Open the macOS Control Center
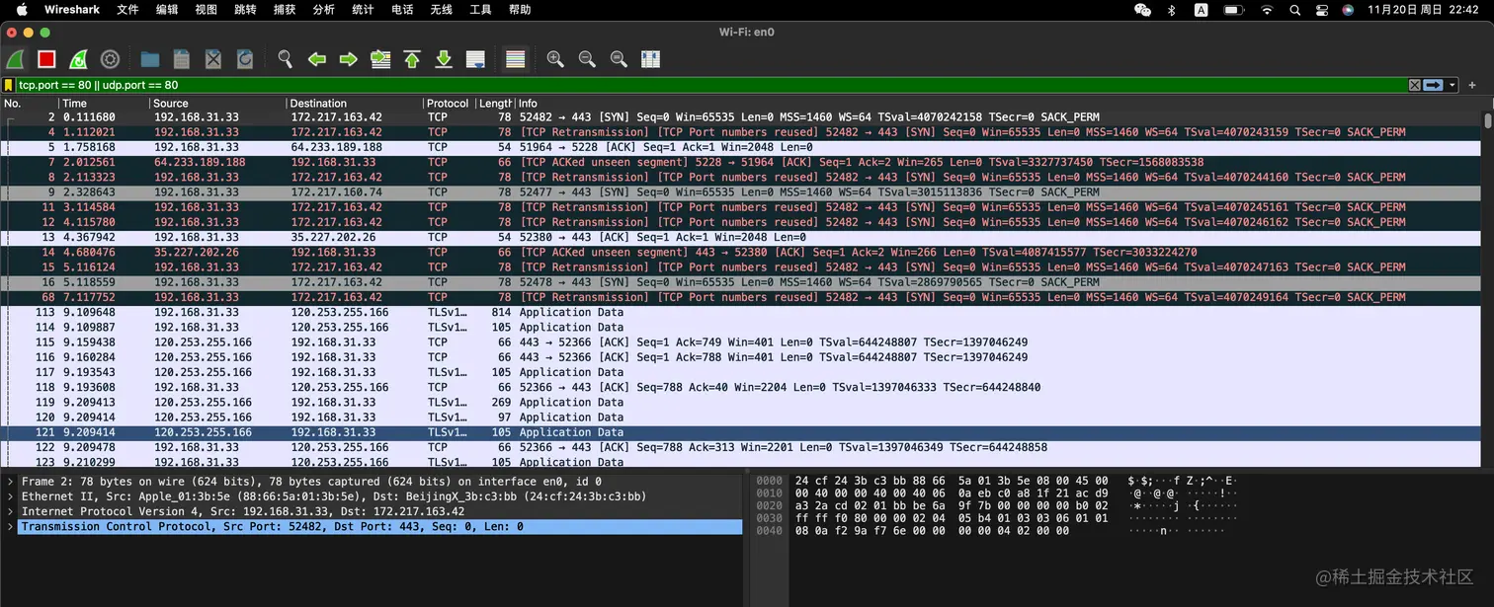1494x607 pixels. pyautogui.click(x=1322, y=10)
